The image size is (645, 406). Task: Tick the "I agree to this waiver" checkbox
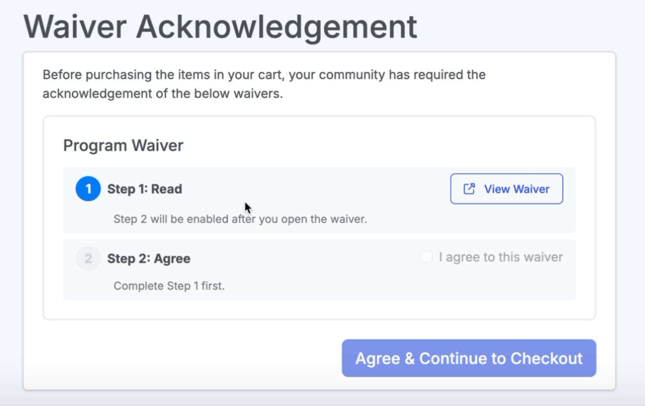(x=426, y=257)
